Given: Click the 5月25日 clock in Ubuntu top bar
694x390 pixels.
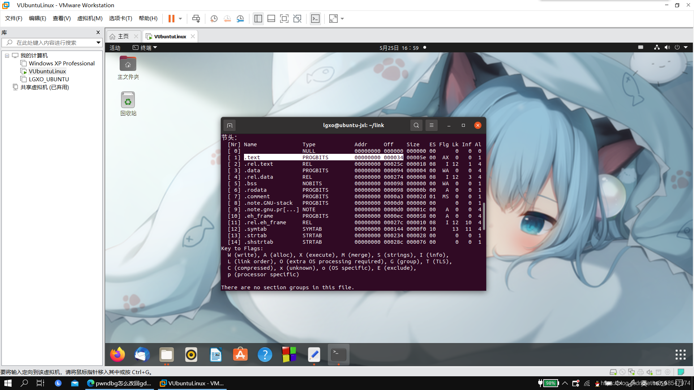Looking at the screenshot, I should pyautogui.click(x=399, y=48).
